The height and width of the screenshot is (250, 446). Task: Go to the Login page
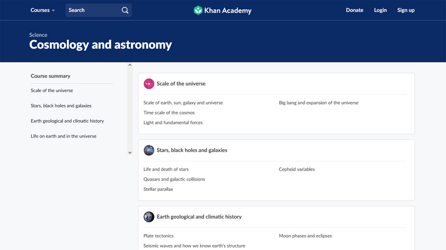(380, 10)
